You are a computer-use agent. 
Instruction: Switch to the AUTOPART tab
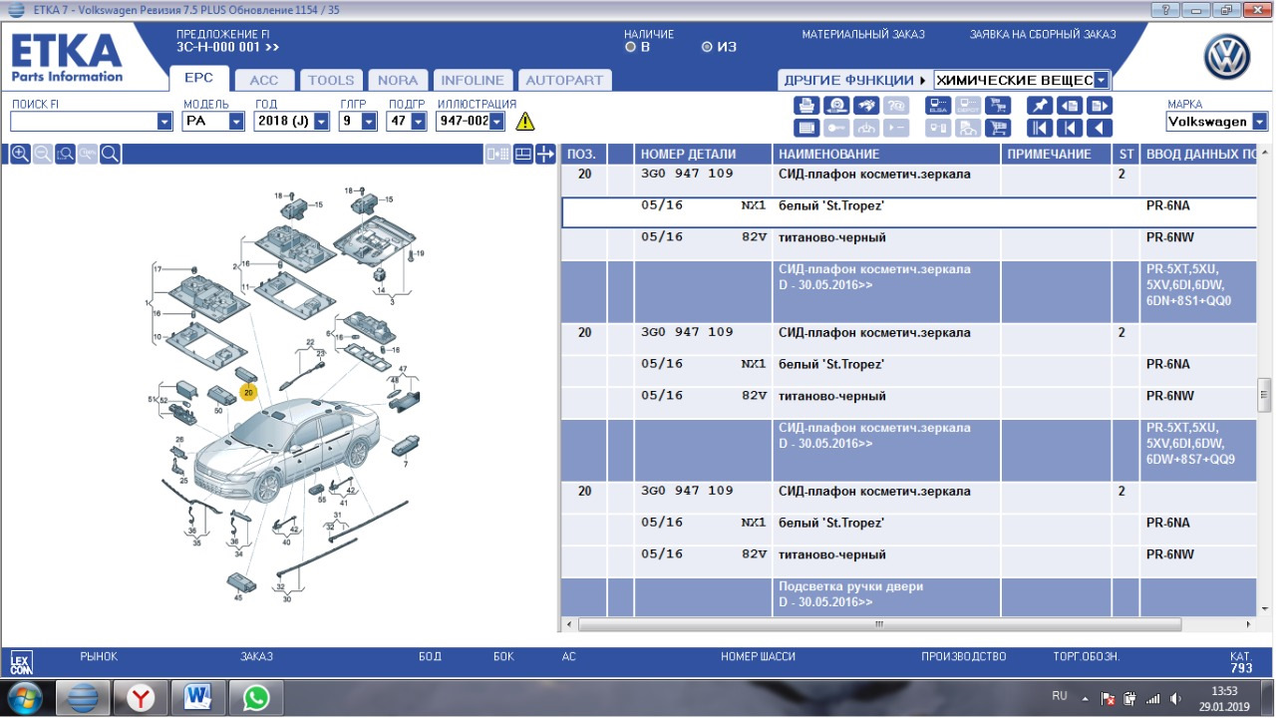point(564,80)
